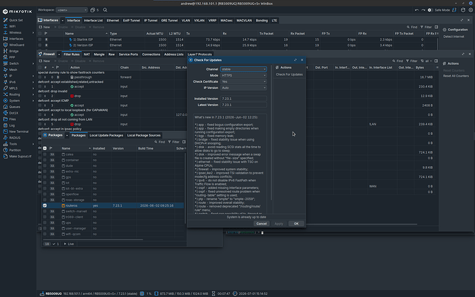Click the Installed Version field showing 7.23.1
The height and width of the screenshot is (297, 475).
[244, 99]
